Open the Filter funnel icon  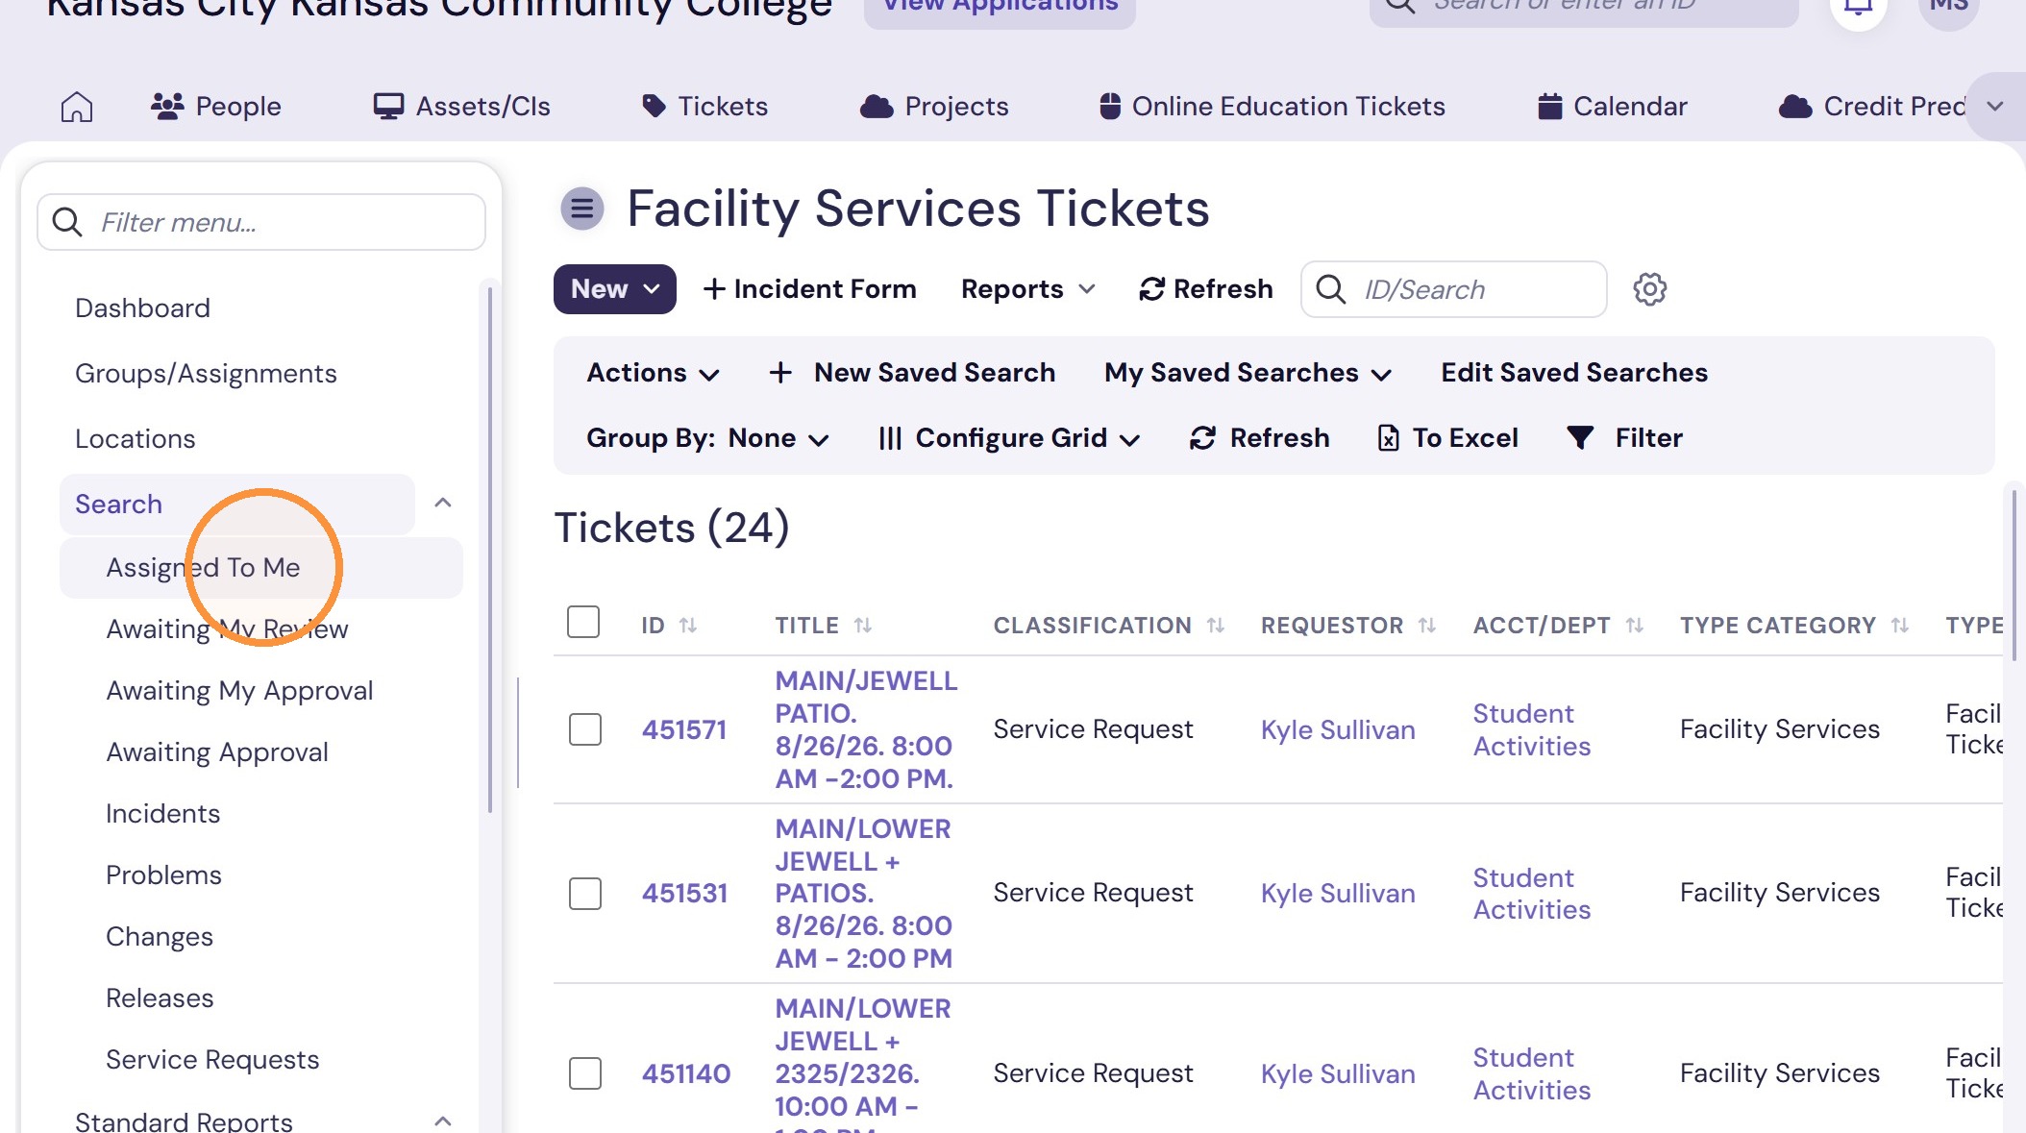(x=1580, y=438)
